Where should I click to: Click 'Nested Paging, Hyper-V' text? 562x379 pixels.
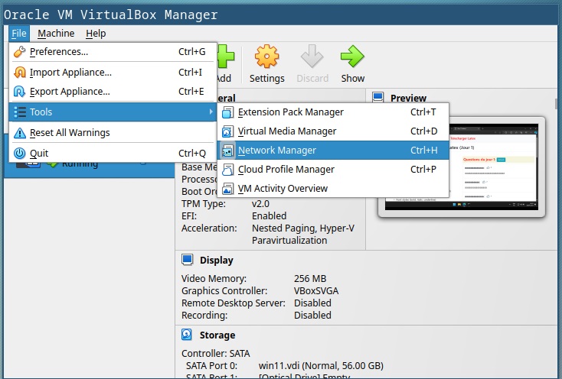(303, 228)
